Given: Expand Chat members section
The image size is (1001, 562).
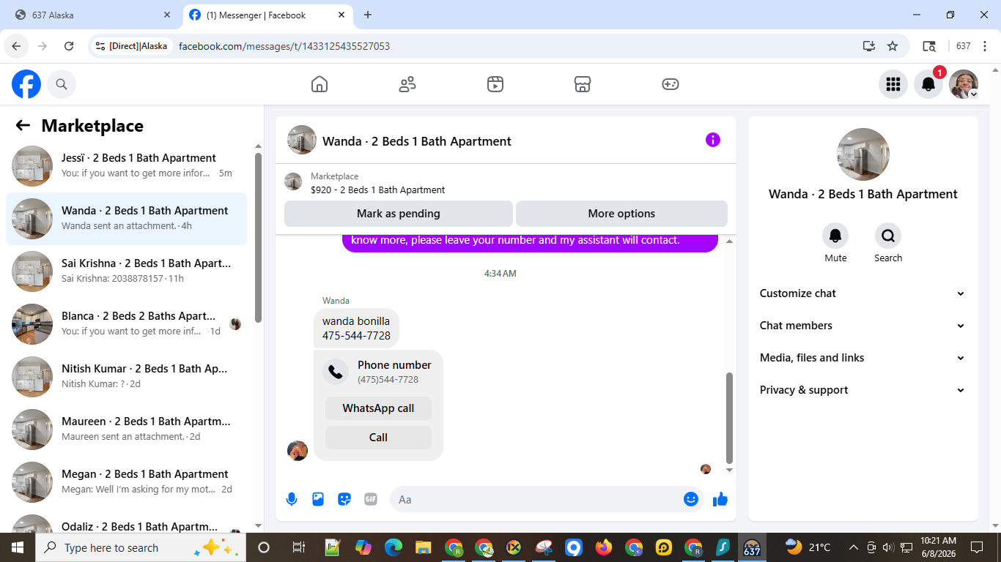Looking at the screenshot, I should pyautogui.click(x=863, y=326).
